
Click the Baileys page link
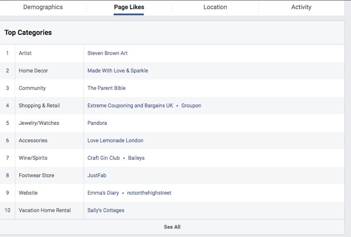tap(136, 158)
